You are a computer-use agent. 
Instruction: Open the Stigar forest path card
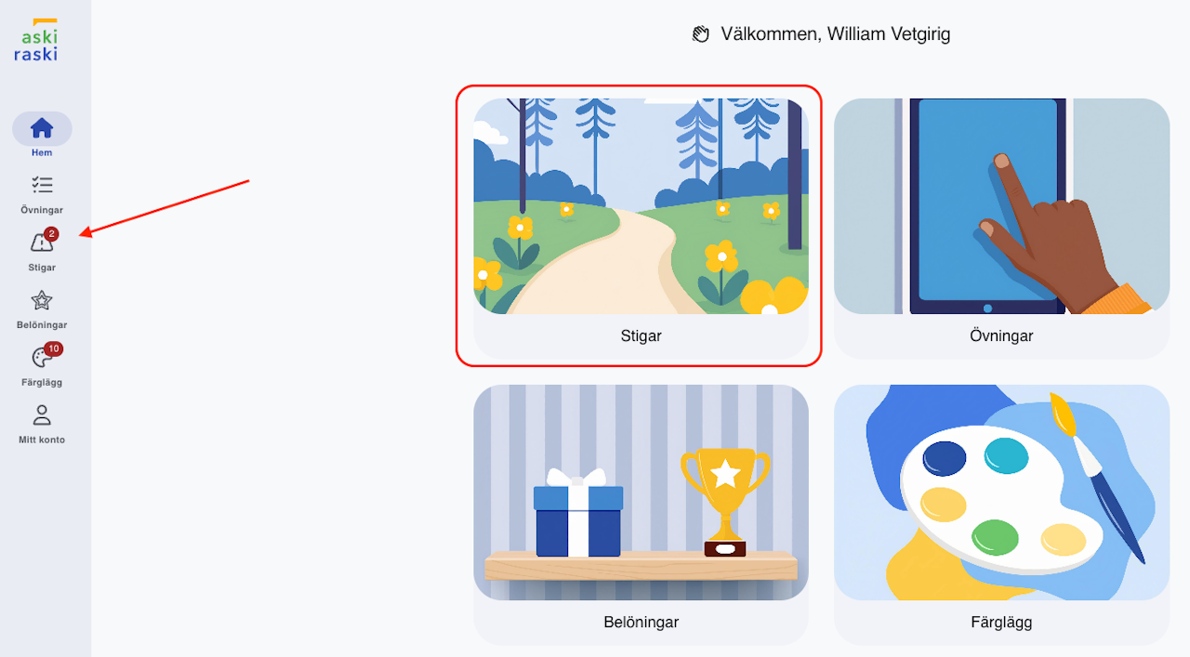point(641,229)
